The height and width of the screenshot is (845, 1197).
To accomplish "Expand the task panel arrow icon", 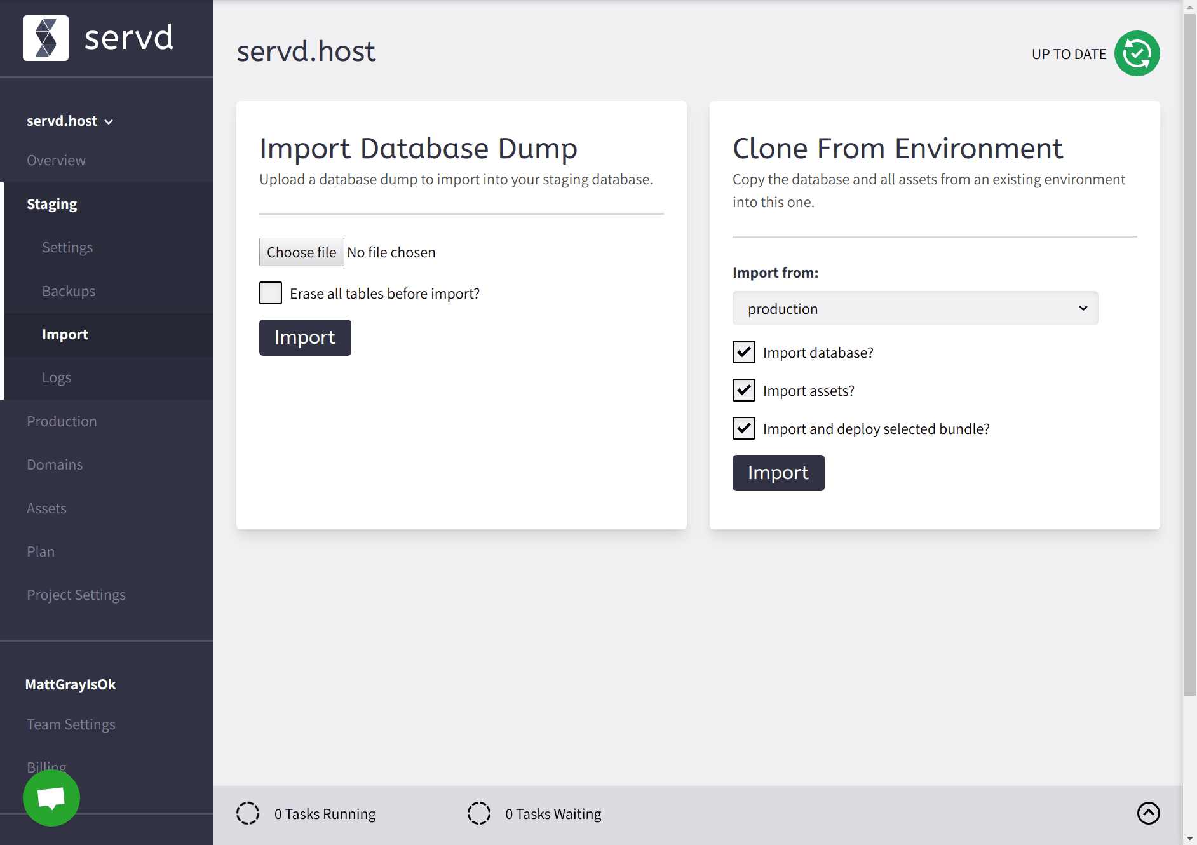I will tap(1148, 813).
